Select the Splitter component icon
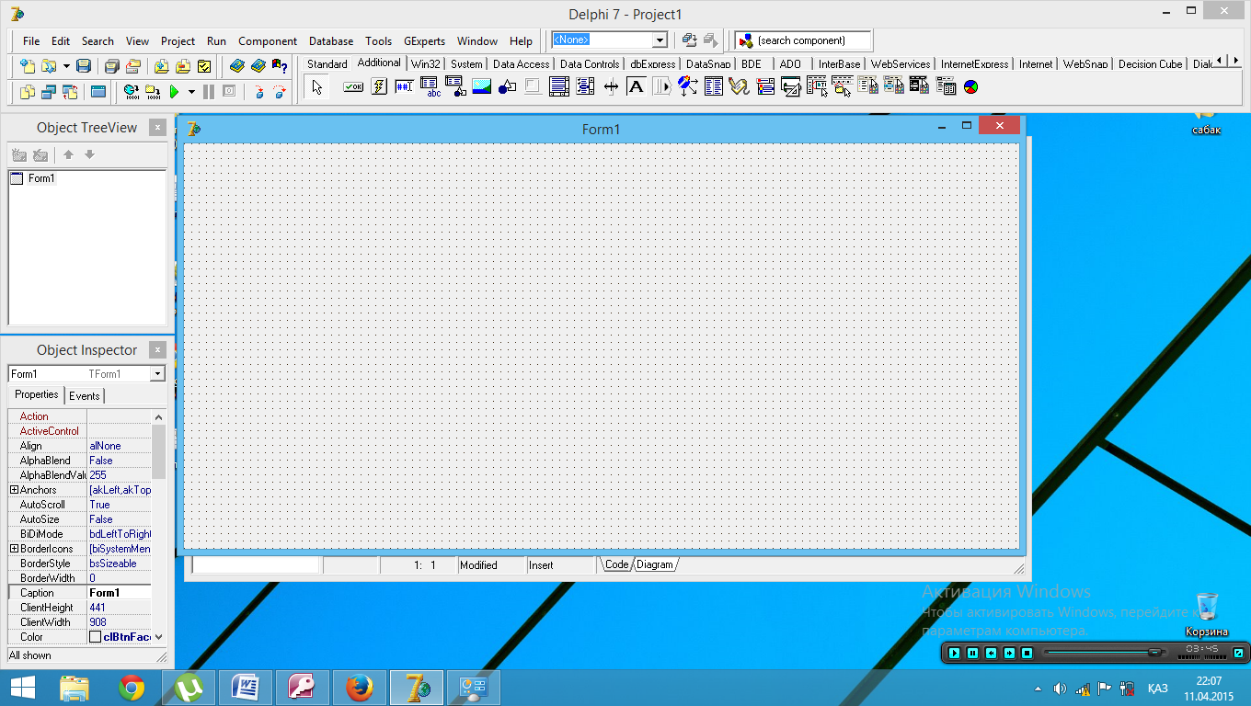1251x706 pixels. [610, 87]
